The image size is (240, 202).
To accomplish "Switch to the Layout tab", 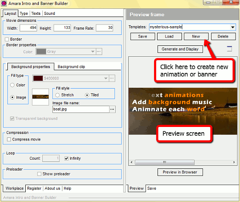I will pos(10,14).
